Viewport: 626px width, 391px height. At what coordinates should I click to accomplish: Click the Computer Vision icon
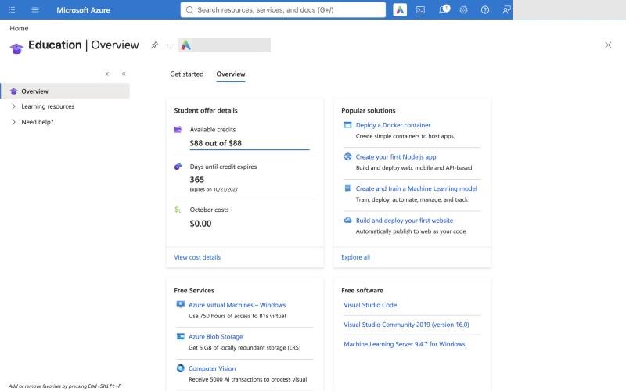[181, 368]
